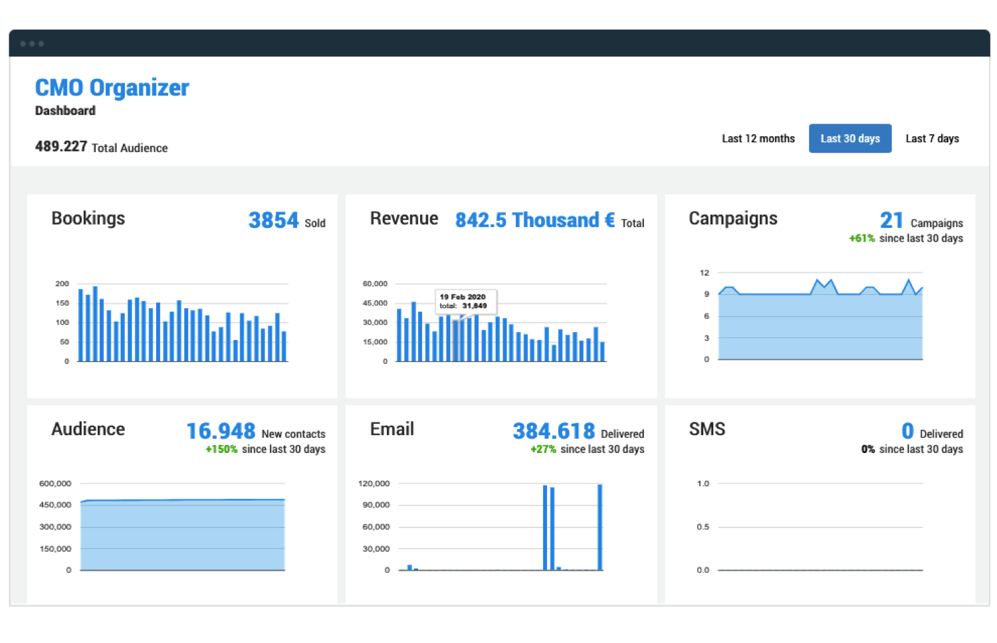
Task: Click the 90,000 axis label in Email
Action: coord(376,505)
